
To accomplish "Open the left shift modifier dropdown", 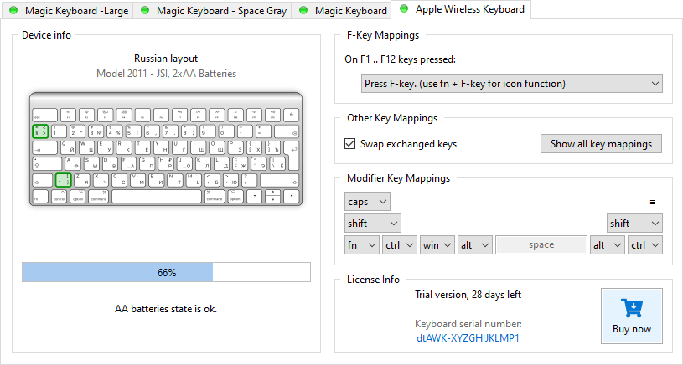I will [372, 224].
